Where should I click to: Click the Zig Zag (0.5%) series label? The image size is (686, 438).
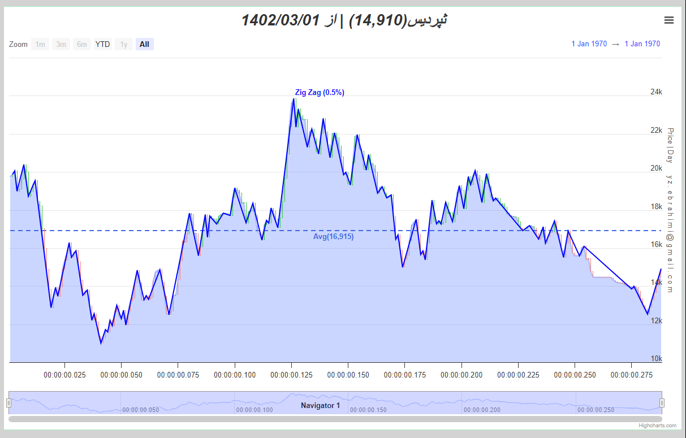320,93
